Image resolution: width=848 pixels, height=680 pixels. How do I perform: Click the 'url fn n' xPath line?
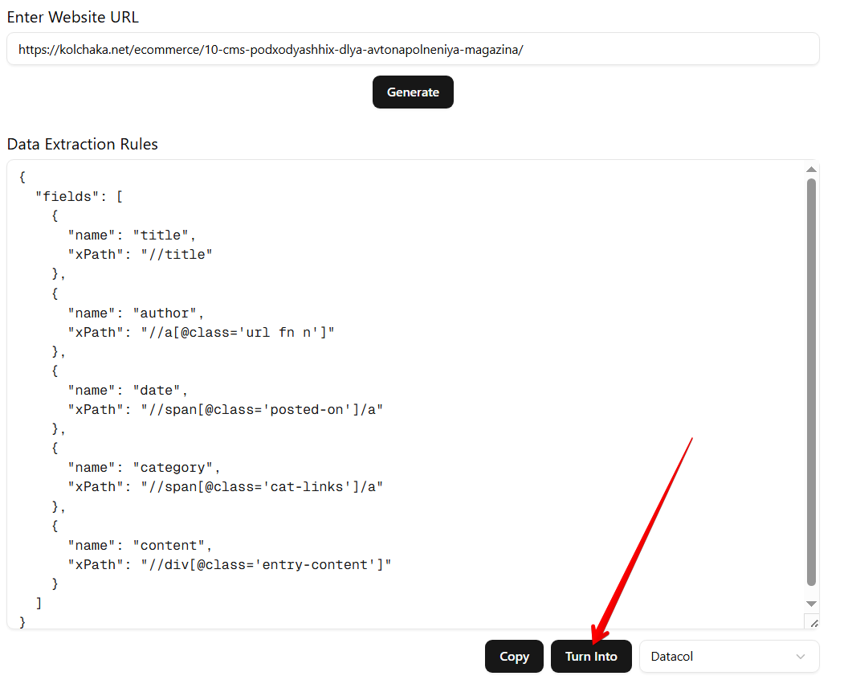pyautogui.click(x=201, y=332)
